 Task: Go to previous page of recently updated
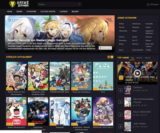coord(109,57)
